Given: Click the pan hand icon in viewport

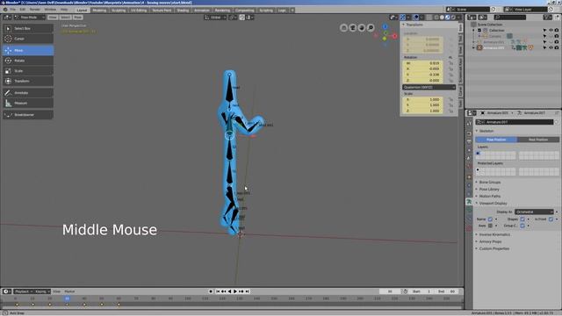Looking at the screenshot, I should [362, 27].
